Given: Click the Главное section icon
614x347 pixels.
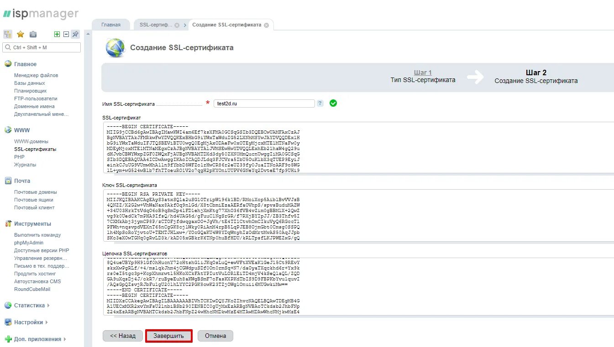Looking at the screenshot, I should pyautogui.click(x=8, y=64).
